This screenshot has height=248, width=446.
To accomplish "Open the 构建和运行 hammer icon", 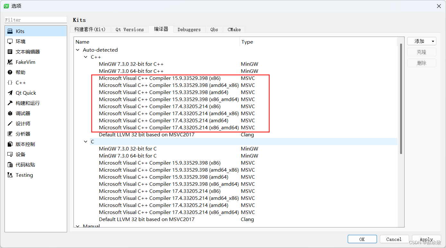I will click(x=10, y=103).
